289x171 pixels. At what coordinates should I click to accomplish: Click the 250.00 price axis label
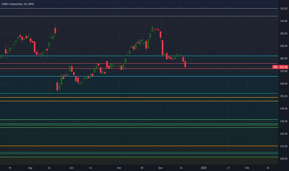click(x=284, y=96)
